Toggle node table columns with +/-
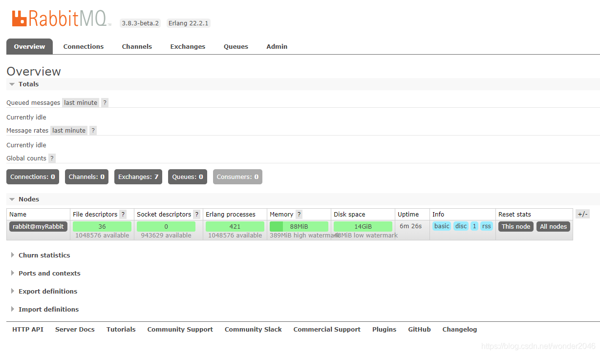Image resolution: width=600 pixels, height=355 pixels. click(583, 215)
